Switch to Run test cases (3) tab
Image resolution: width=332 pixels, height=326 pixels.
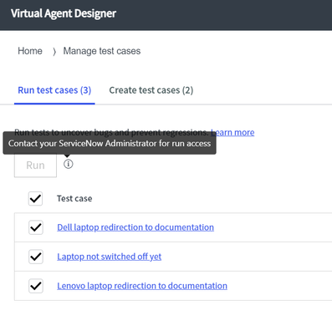pyautogui.click(x=54, y=90)
